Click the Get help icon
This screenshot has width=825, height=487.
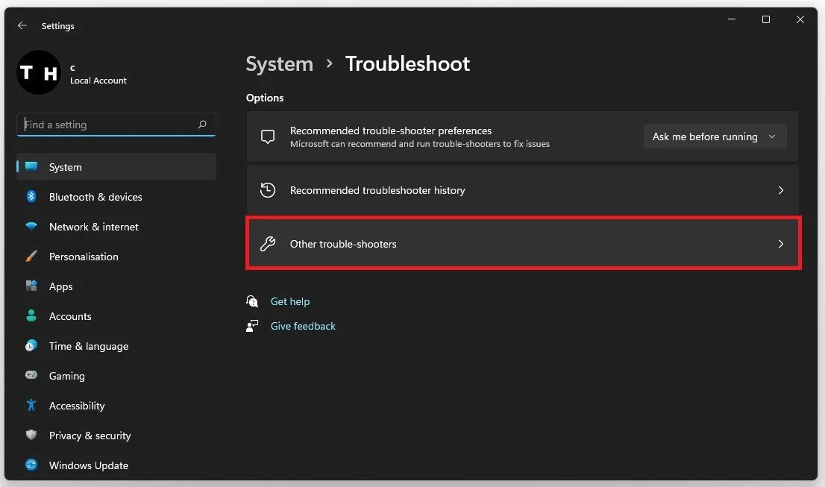(x=252, y=301)
